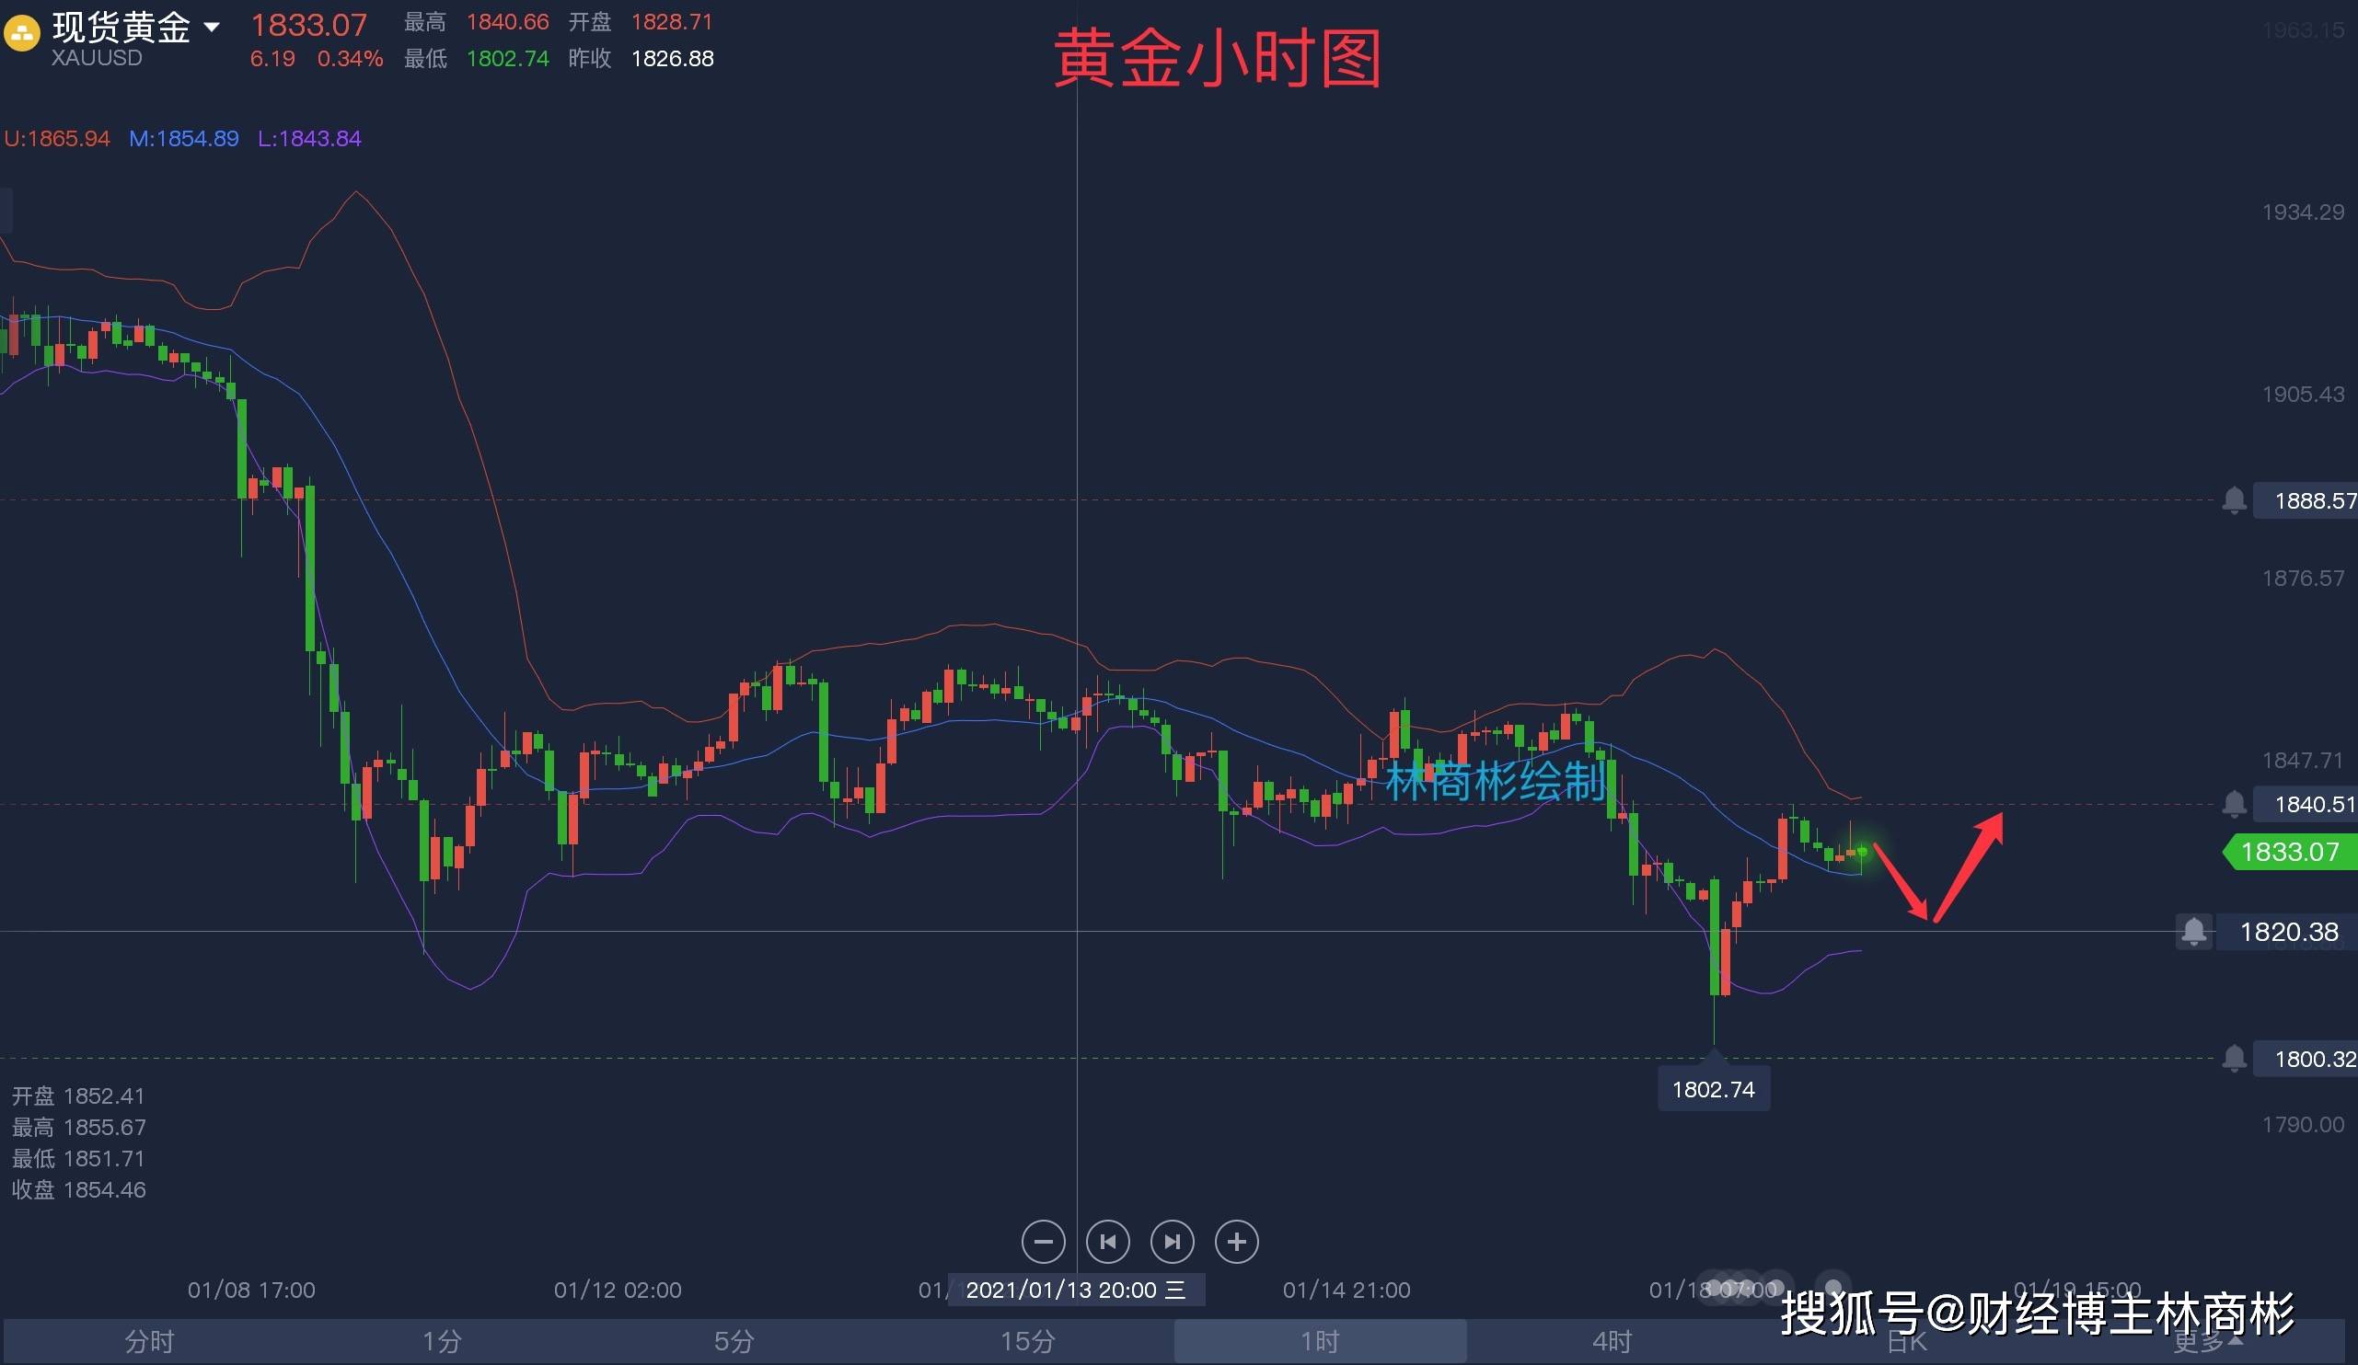Click the change percentage 0.34%
Screen dimensions: 2358x1365
click(350, 59)
